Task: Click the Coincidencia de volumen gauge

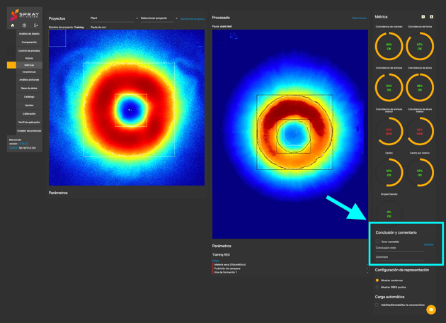Action: pyautogui.click(x=389, y=47)
